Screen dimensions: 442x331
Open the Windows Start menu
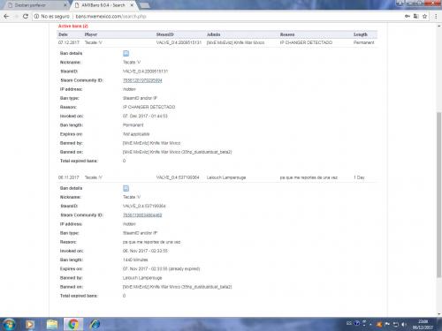(9, 324)
